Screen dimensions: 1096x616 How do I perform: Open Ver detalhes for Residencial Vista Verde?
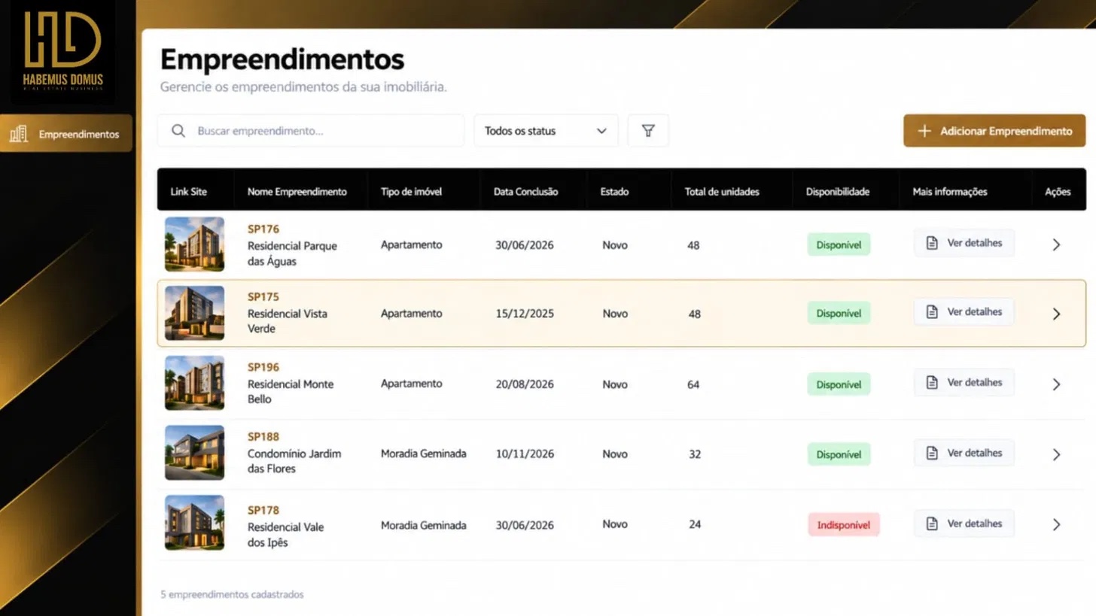(x=964, y=311)
